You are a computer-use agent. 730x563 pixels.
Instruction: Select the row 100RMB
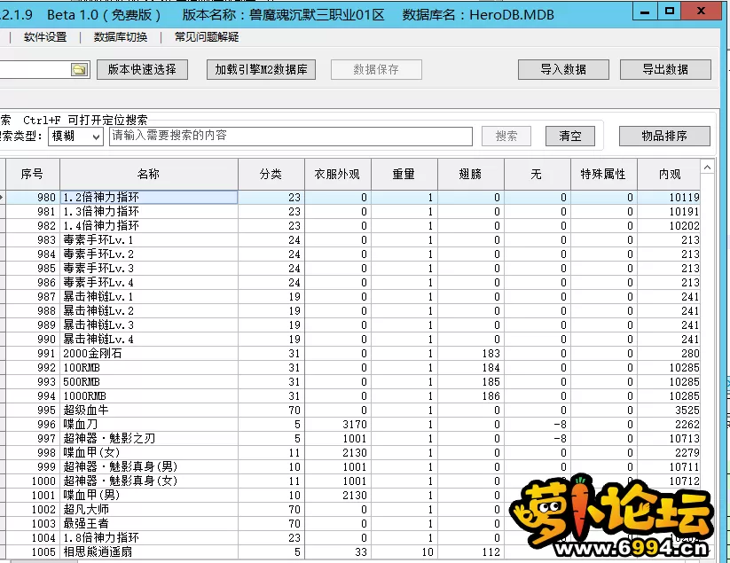352,368
